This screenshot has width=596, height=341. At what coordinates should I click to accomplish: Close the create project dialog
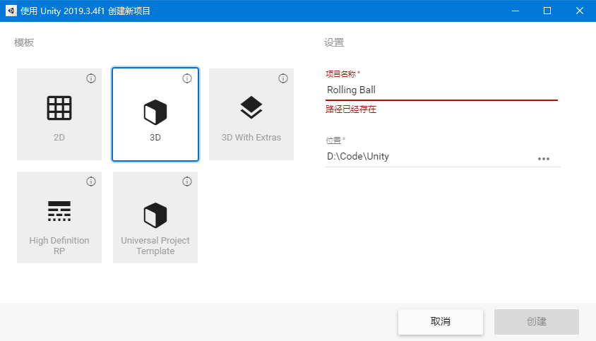580,11
